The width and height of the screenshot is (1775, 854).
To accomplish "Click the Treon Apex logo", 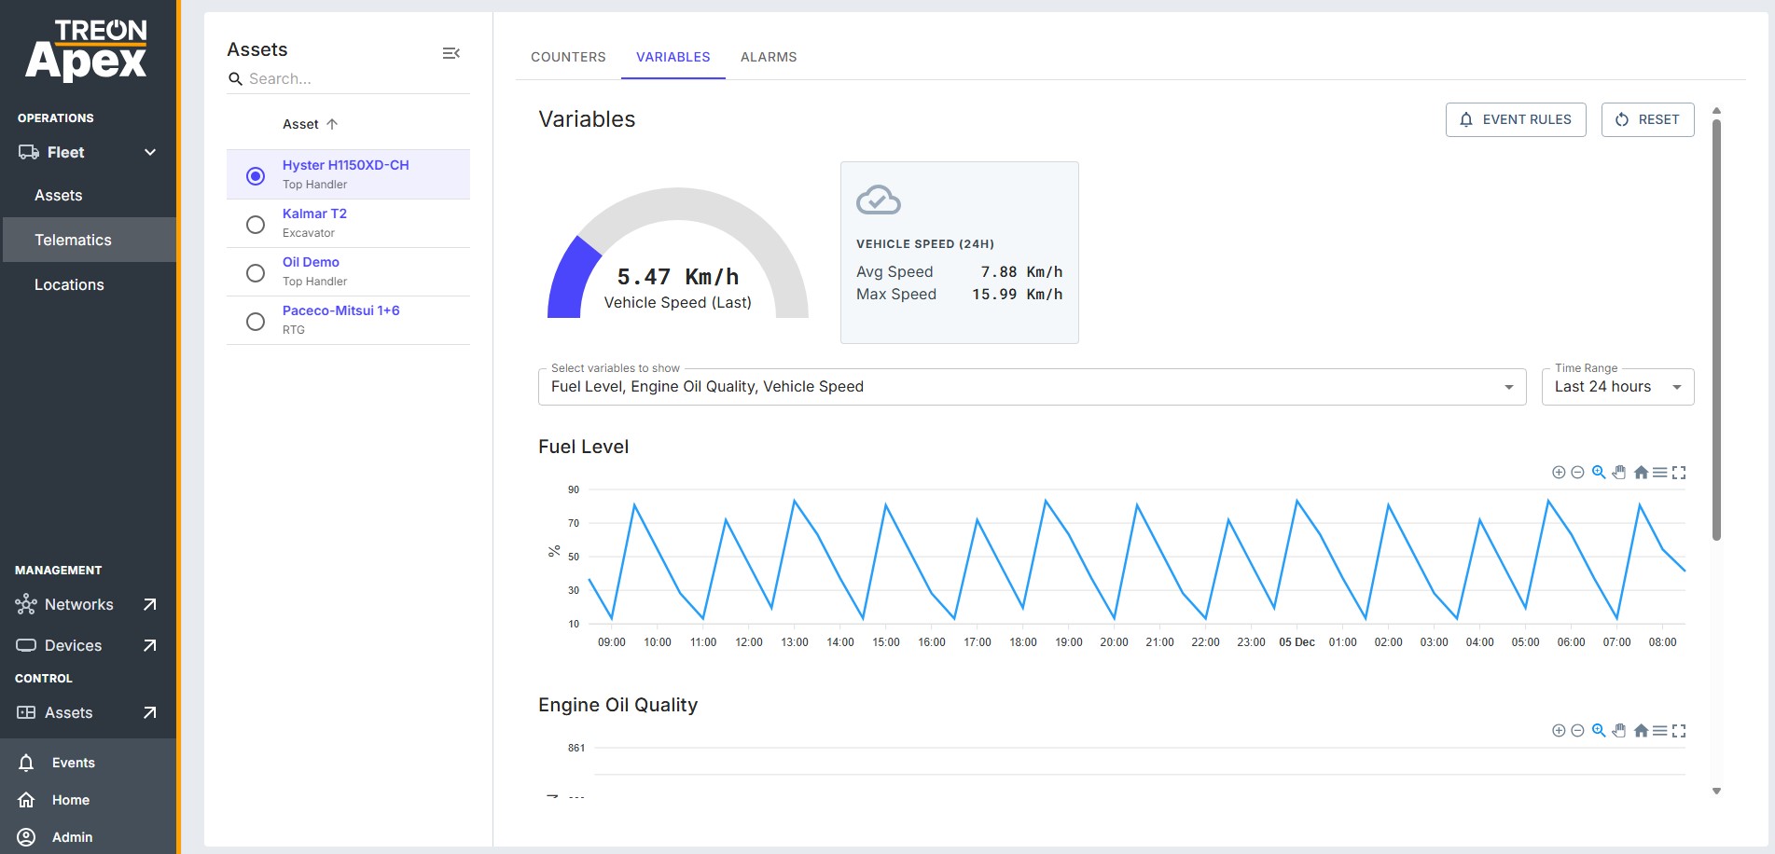I will tap(86, 50).
